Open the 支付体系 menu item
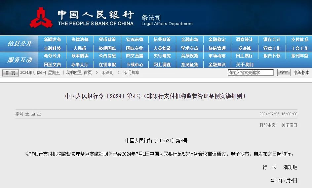Viewport: 312px width, 188px height. pos(299,39)
